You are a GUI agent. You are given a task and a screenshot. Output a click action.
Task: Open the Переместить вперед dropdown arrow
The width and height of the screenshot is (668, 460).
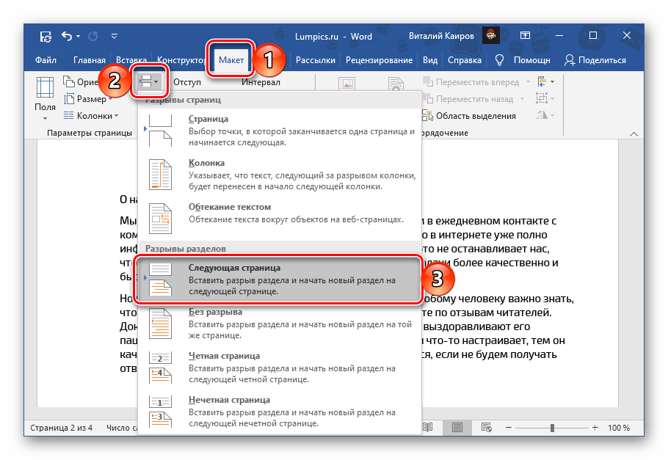pos(529,81)
